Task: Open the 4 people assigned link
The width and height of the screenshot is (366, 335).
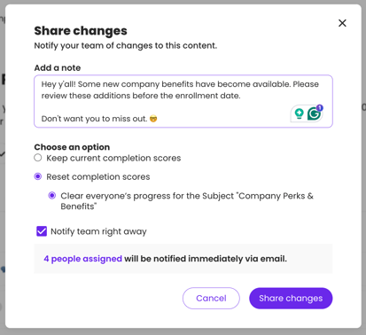Action: (82, 259)
